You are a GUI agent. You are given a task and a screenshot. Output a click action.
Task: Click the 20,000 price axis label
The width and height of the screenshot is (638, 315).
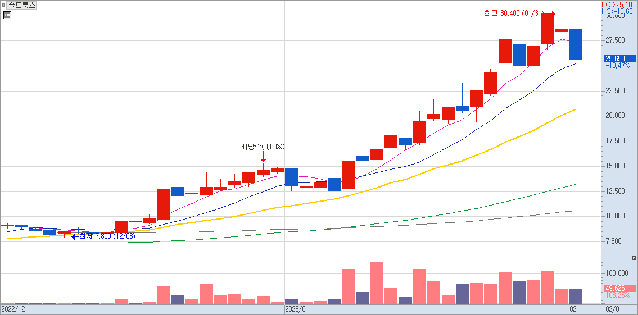click(615, 116)
